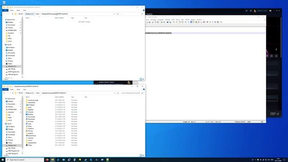Select 'Windows (C:)' breadcrumb in bottom Explorer address bar
Screen dimensions: 288x162
30,93
